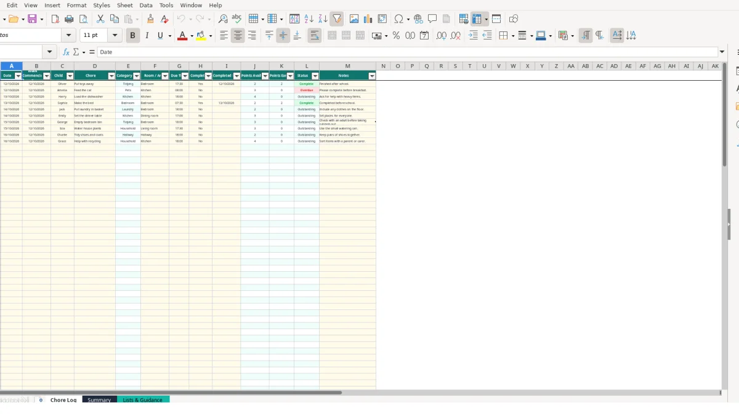Toggle Center Horizontally alignment

238,36
